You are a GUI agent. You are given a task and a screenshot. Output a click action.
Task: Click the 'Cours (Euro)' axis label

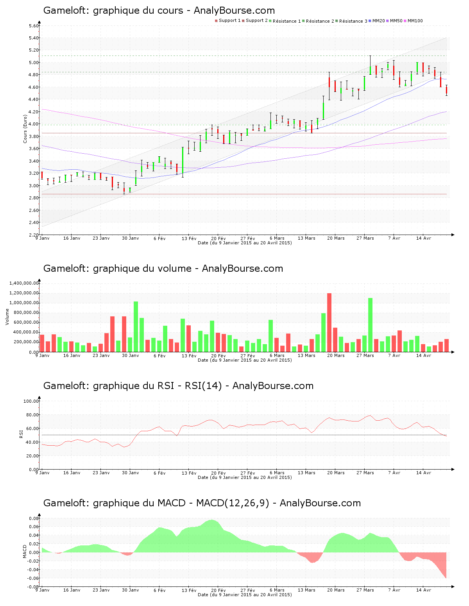[x=25, y=129]
